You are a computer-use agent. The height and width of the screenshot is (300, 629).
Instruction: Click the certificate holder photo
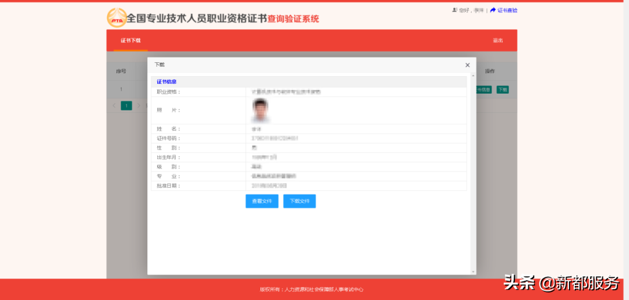pyautogui.click(x=260, y=110)
